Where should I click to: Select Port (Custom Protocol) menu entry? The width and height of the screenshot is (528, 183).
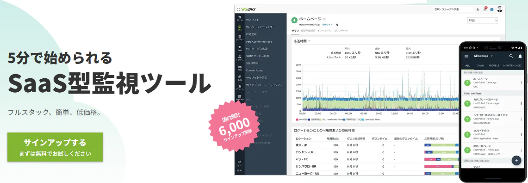tap(259, 41)
